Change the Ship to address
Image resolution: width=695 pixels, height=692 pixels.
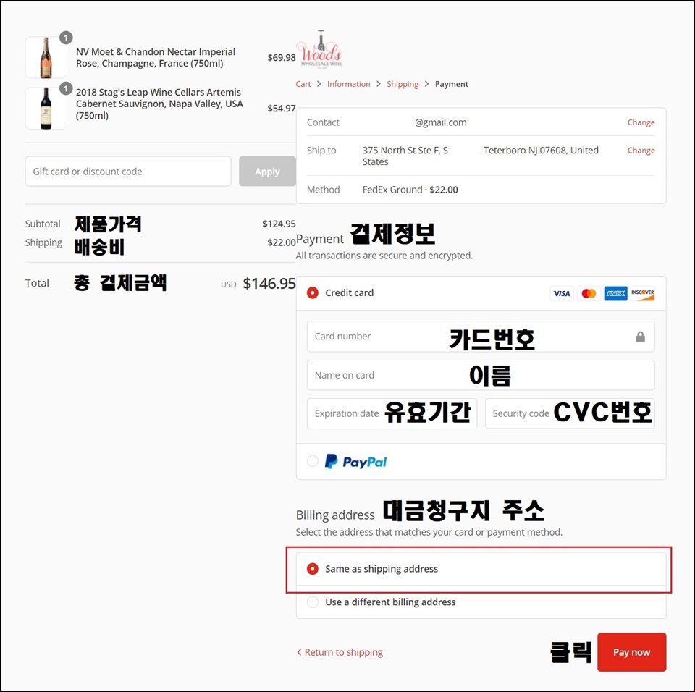tap(641, 151)
